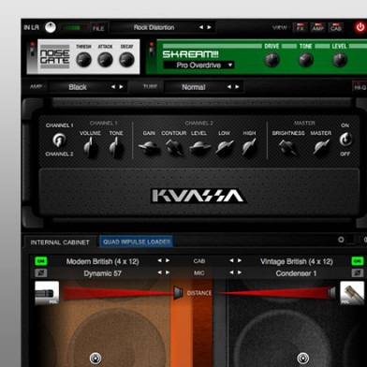Select next preset after Rock Distortion

209,27
